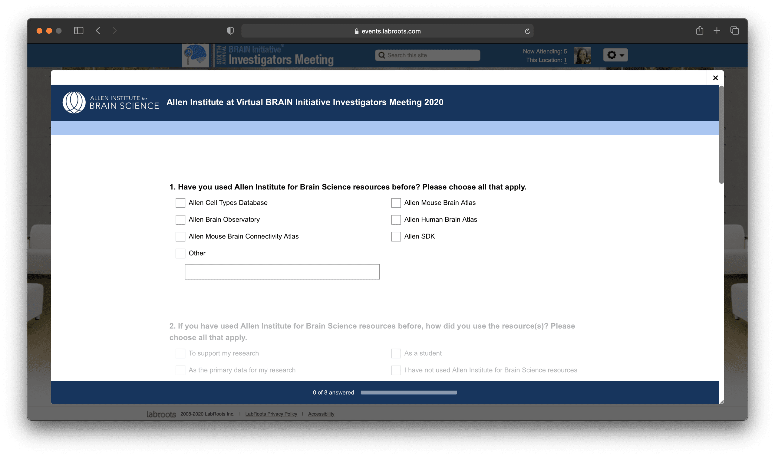The width and height of the screenshot is (775, 456).
Task: Click the lock icon in address bar
Action: [x=356, y=31]
